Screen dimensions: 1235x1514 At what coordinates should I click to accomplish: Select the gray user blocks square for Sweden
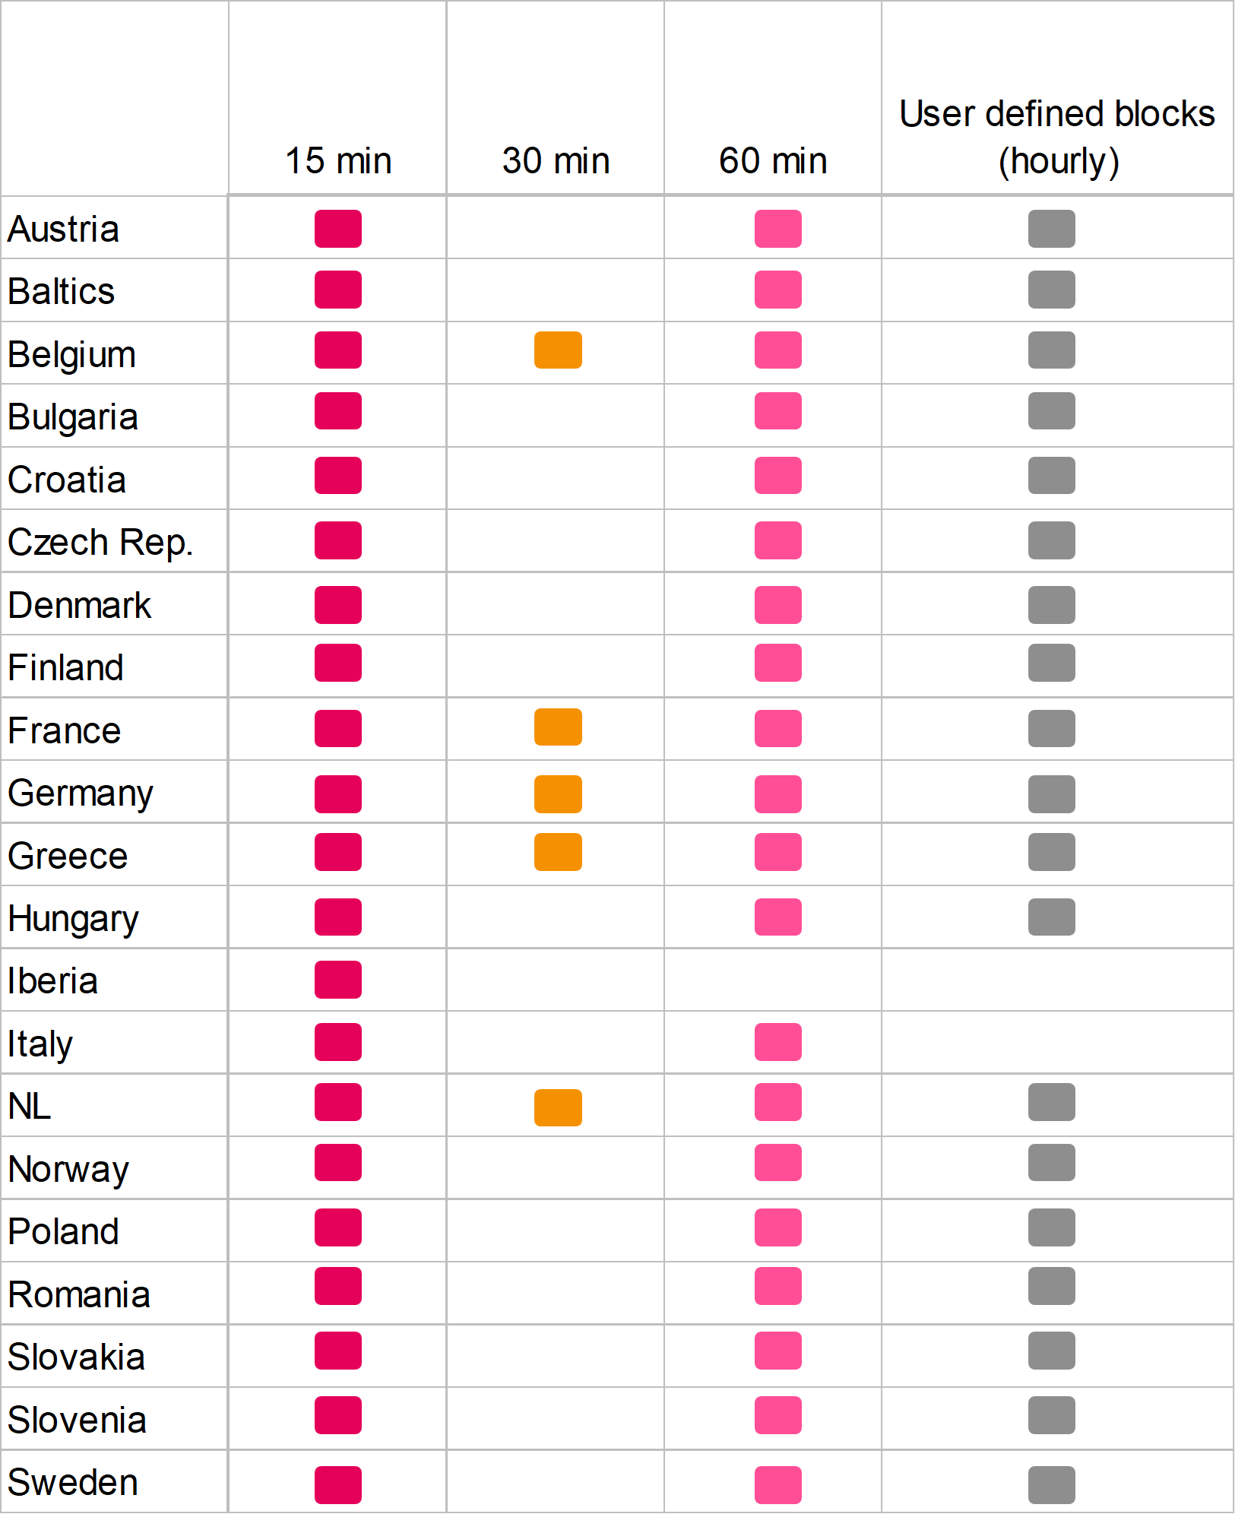1051,1485
